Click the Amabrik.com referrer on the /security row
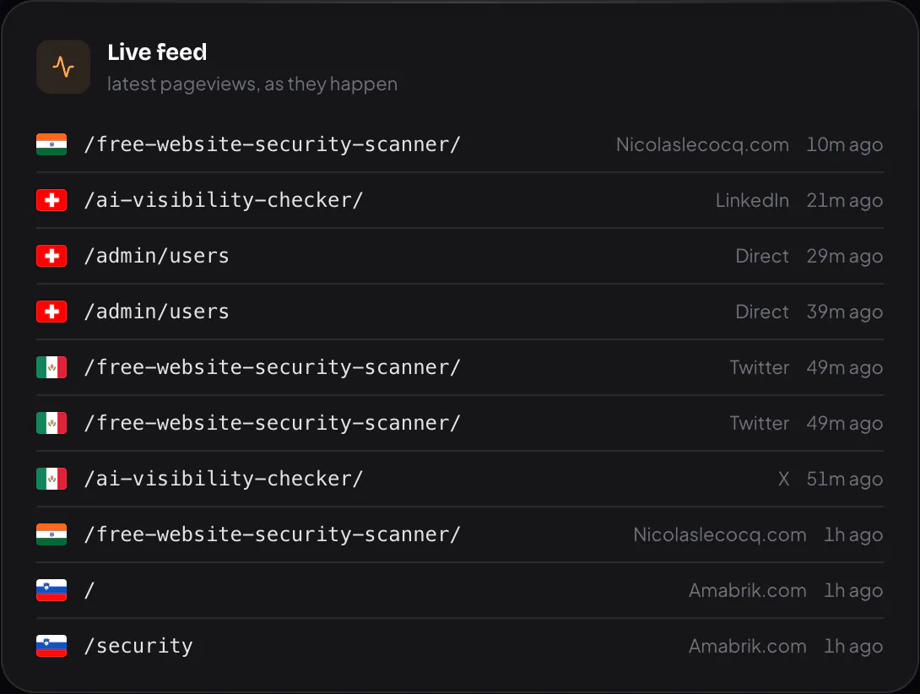This screenshot has width=920, height=694. point(748,646)
